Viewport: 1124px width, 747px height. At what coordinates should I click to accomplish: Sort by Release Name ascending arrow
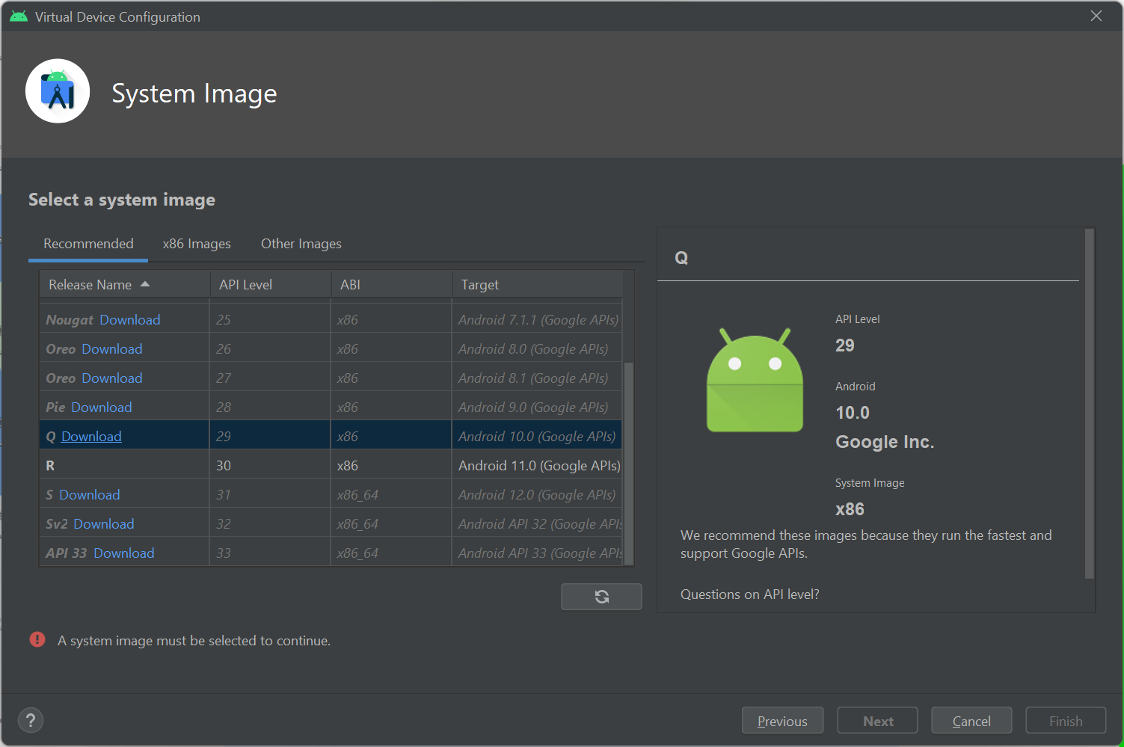click(145, 284)
